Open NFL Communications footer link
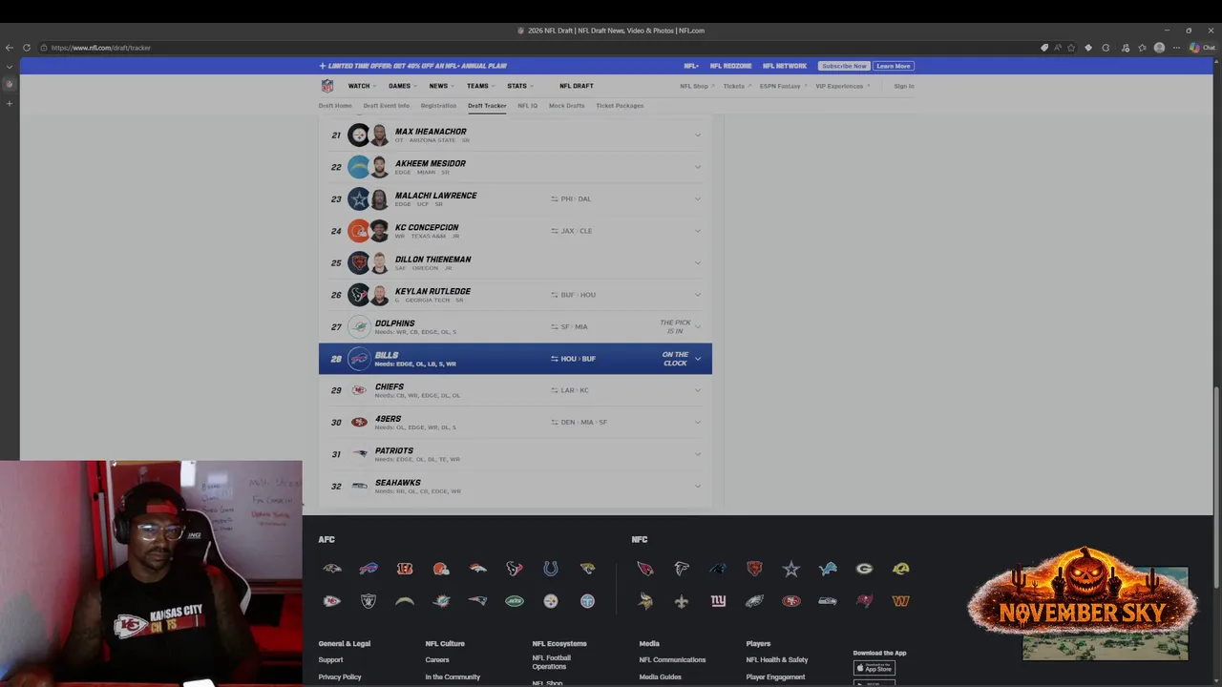Viewport: 1222px width, 687px height. (672, 659)
